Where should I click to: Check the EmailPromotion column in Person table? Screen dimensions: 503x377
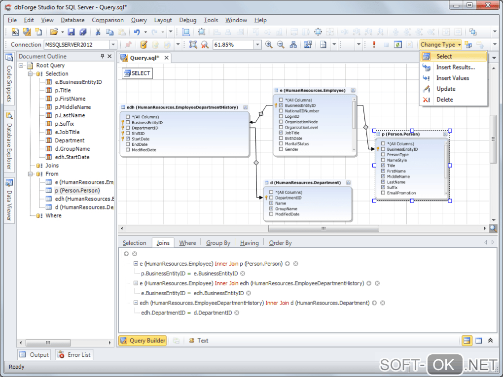click(x=383, y=193)
